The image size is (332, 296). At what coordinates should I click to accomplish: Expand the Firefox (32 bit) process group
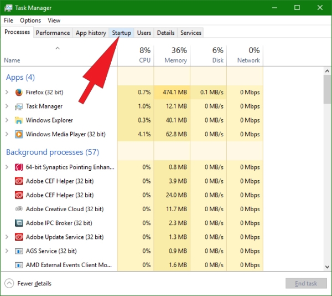[7, 92]
